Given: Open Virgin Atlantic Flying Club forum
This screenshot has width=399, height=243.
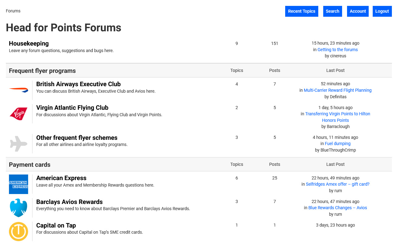Looking at the screenshot, I should pos(72,108).
